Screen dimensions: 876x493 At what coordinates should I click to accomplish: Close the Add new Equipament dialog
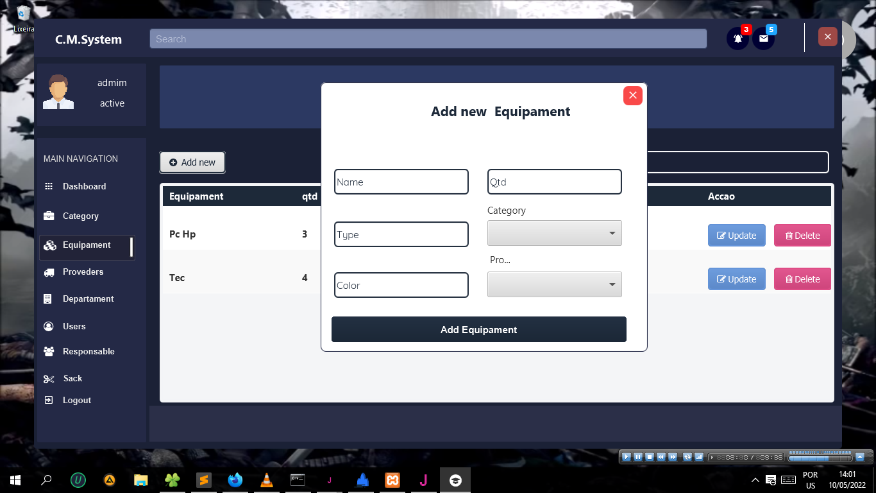[x=633, y=95]
